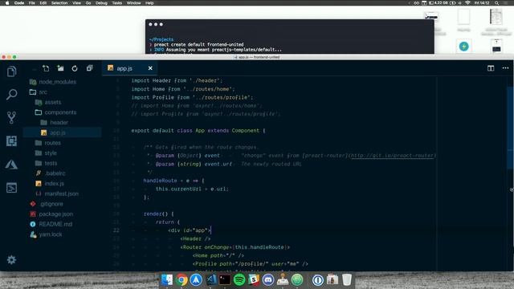Collapse the components folder
Viewport: 514px width, 289px height.
click(x=60, y=112)
